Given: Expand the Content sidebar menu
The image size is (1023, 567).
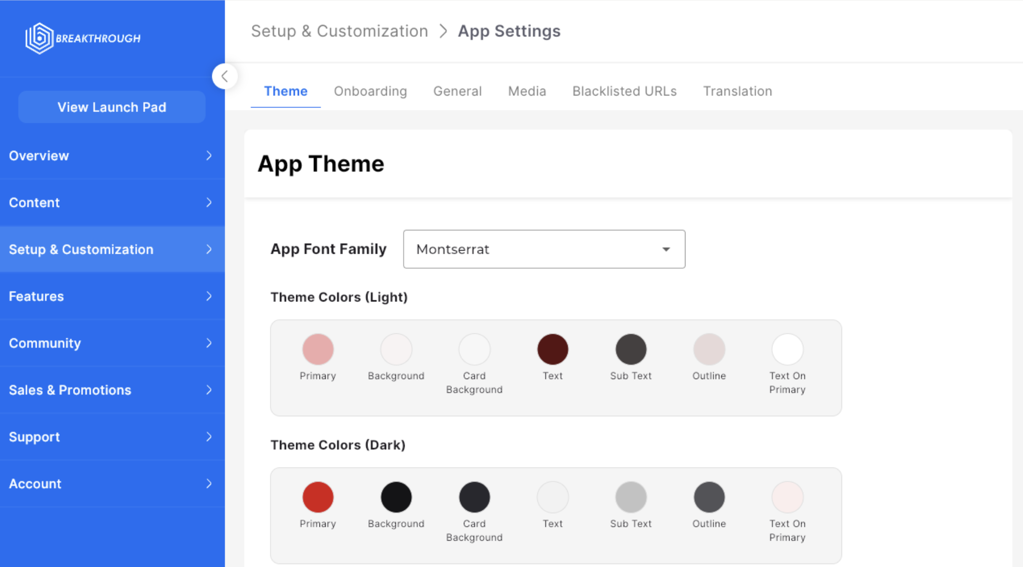Looking at the screenshot, I should point(112,202).
